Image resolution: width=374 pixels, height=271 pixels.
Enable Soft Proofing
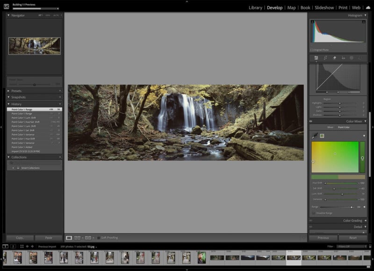(x=98, y=237)
